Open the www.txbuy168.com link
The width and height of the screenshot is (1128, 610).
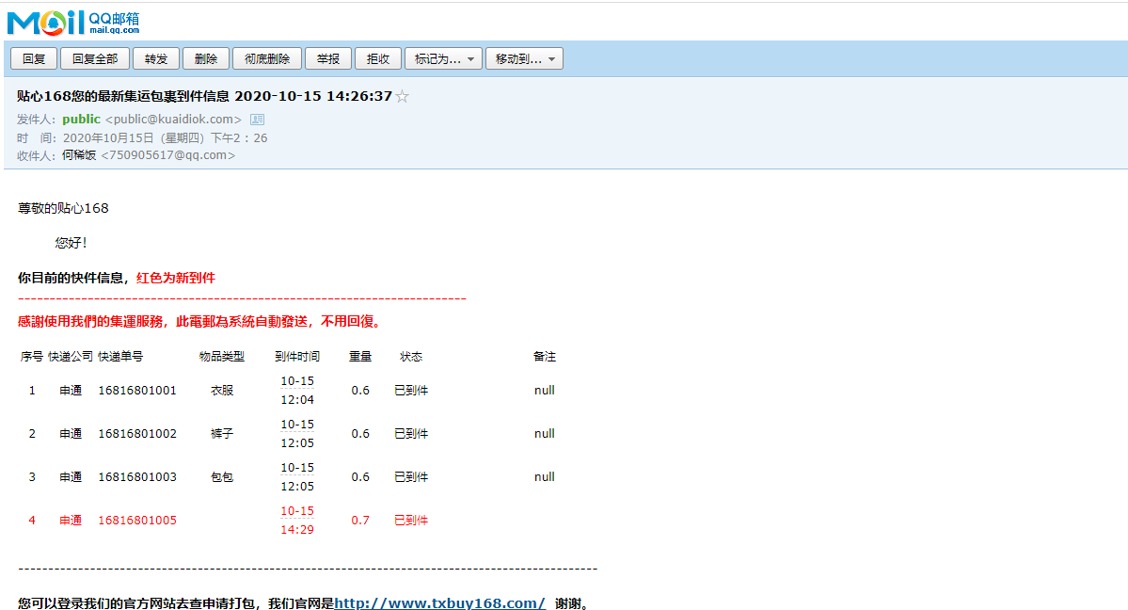[439, 602]
